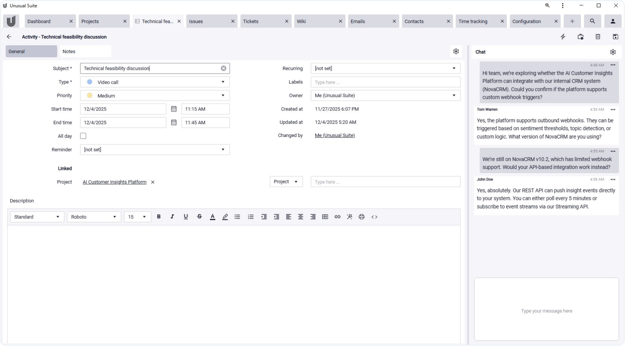Expand the Priority dropdown
The image size is (625, 346).
tap(223, 95)
